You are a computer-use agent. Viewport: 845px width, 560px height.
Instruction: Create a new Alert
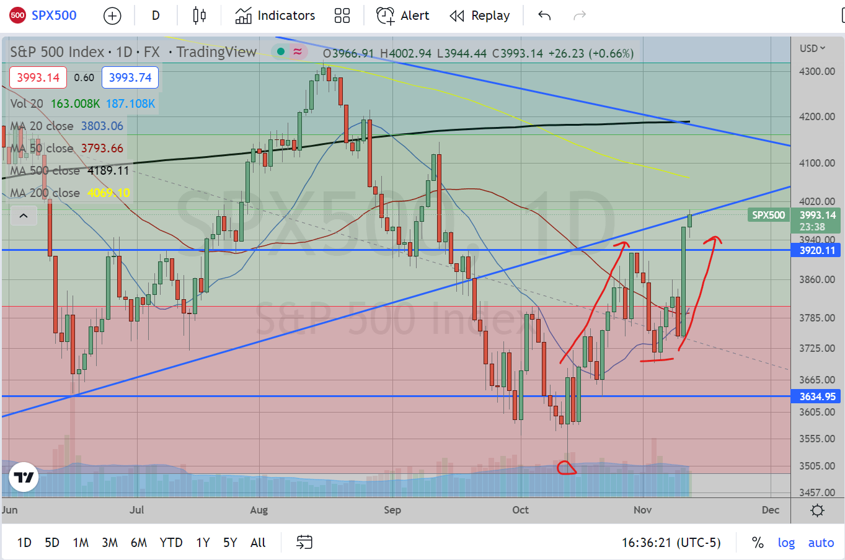coord(403,16)
